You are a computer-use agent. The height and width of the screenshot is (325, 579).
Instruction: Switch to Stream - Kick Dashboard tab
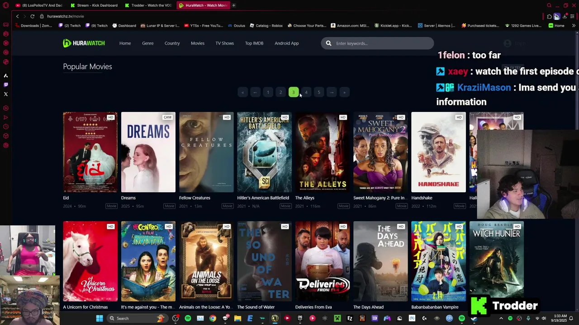pos(94,5)
